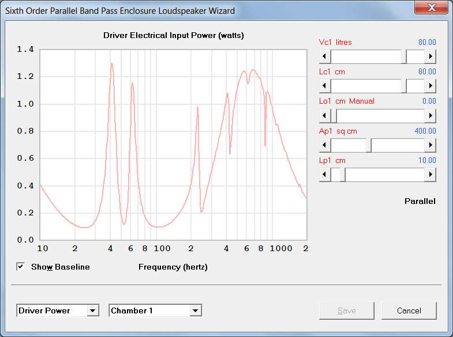Increase Lo1 cm with right arrow
The image size is (453, 337).
click(430, 116)
